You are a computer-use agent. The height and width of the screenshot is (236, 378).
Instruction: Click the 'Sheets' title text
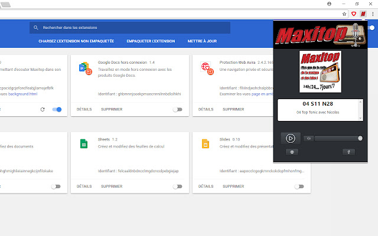click(104, 139)
